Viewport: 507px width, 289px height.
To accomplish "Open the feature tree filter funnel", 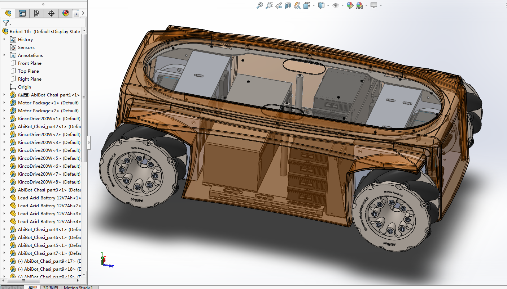I will [6, 23].
